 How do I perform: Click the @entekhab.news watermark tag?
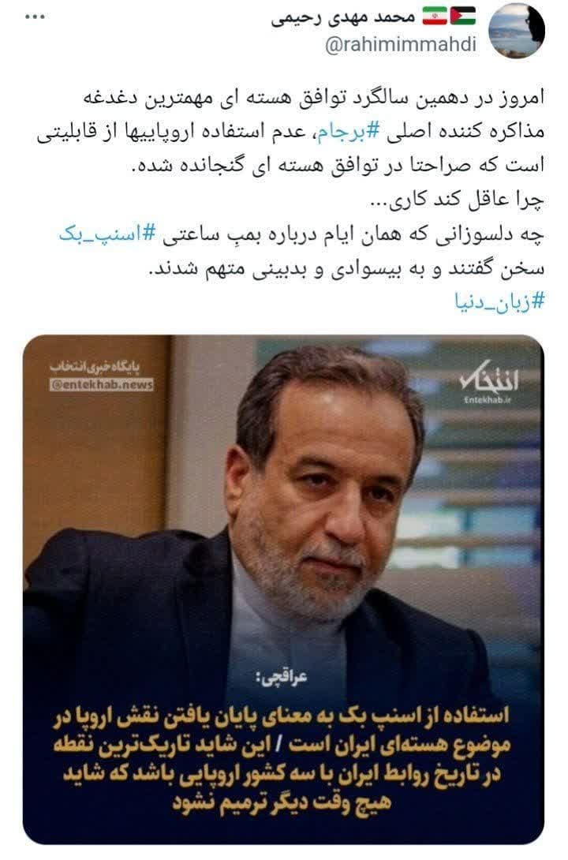tap(102, 385)
